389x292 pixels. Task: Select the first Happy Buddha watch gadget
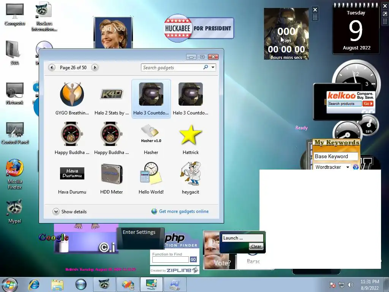point(72,138)
